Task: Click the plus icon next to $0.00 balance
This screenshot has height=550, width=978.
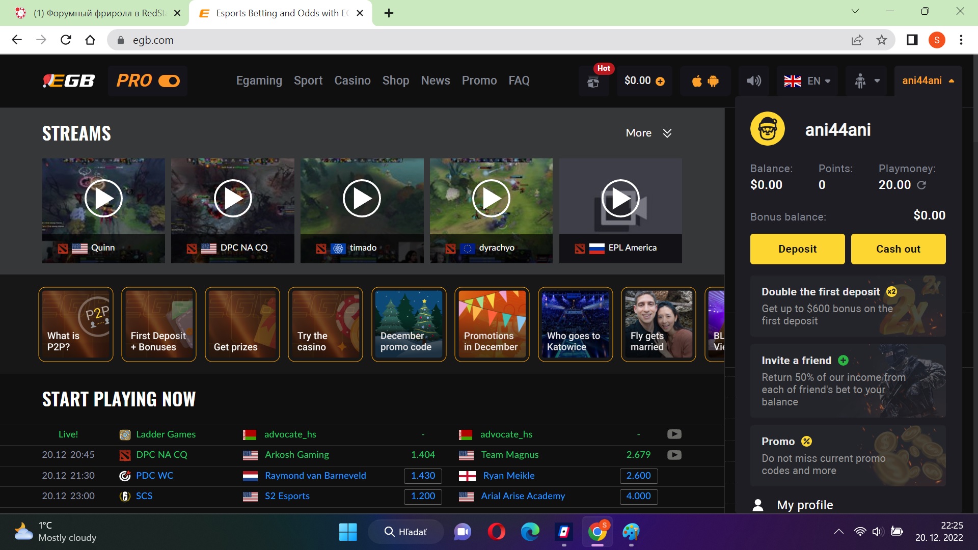Action: (x=660, y=81)
